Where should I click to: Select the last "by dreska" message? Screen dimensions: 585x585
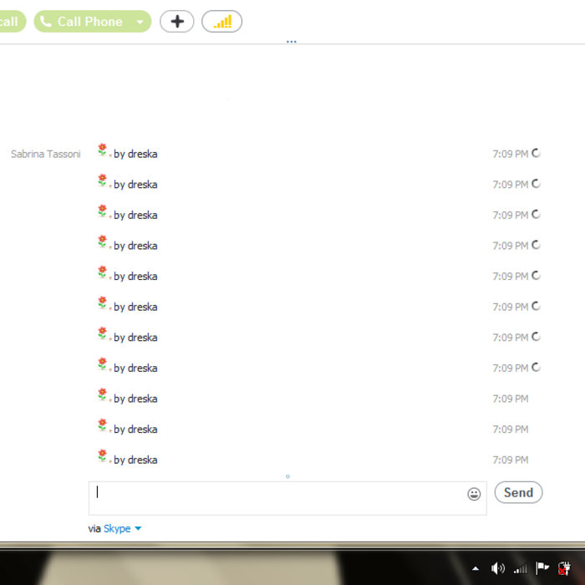[x=135, y=460]
